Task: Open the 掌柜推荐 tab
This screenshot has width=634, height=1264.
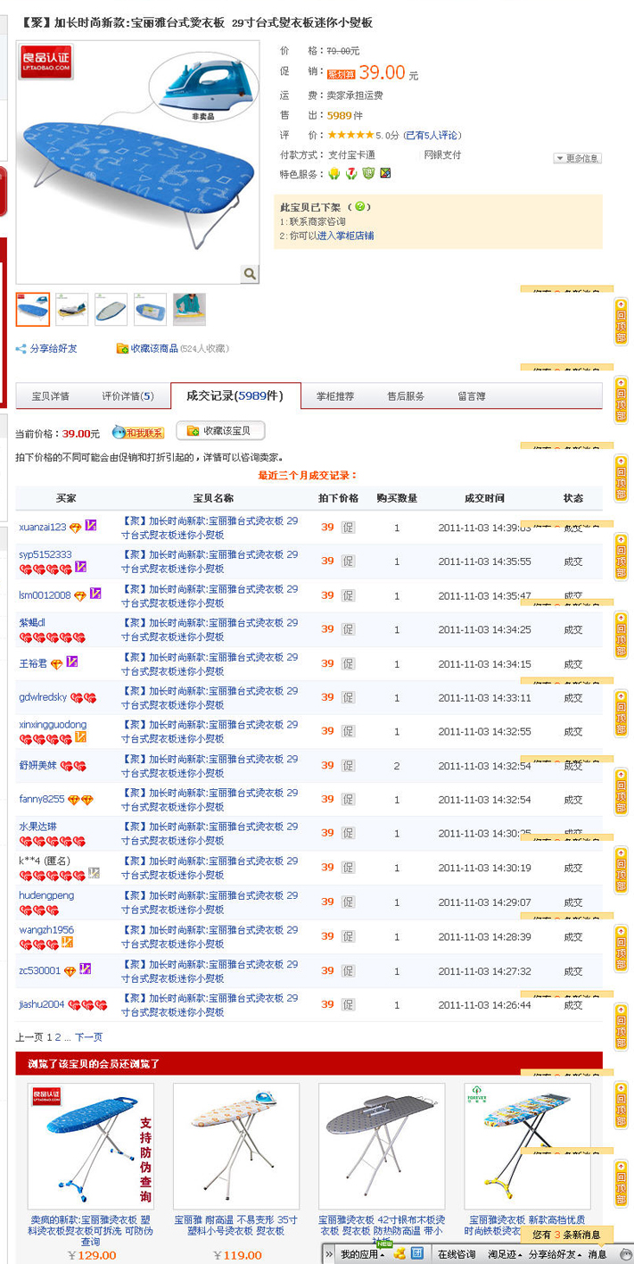Action: coord(335,396)
